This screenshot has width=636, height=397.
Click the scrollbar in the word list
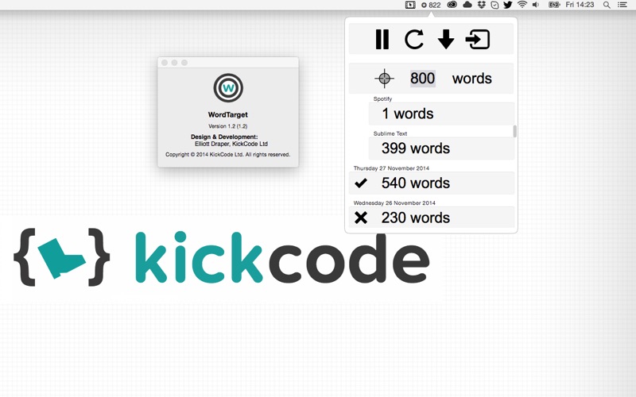coord(514,131)
